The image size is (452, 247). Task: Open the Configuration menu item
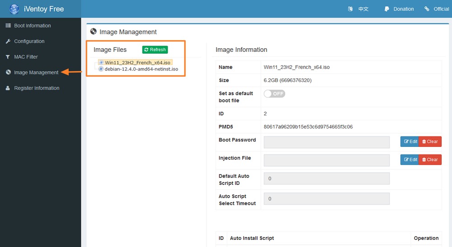29,41
